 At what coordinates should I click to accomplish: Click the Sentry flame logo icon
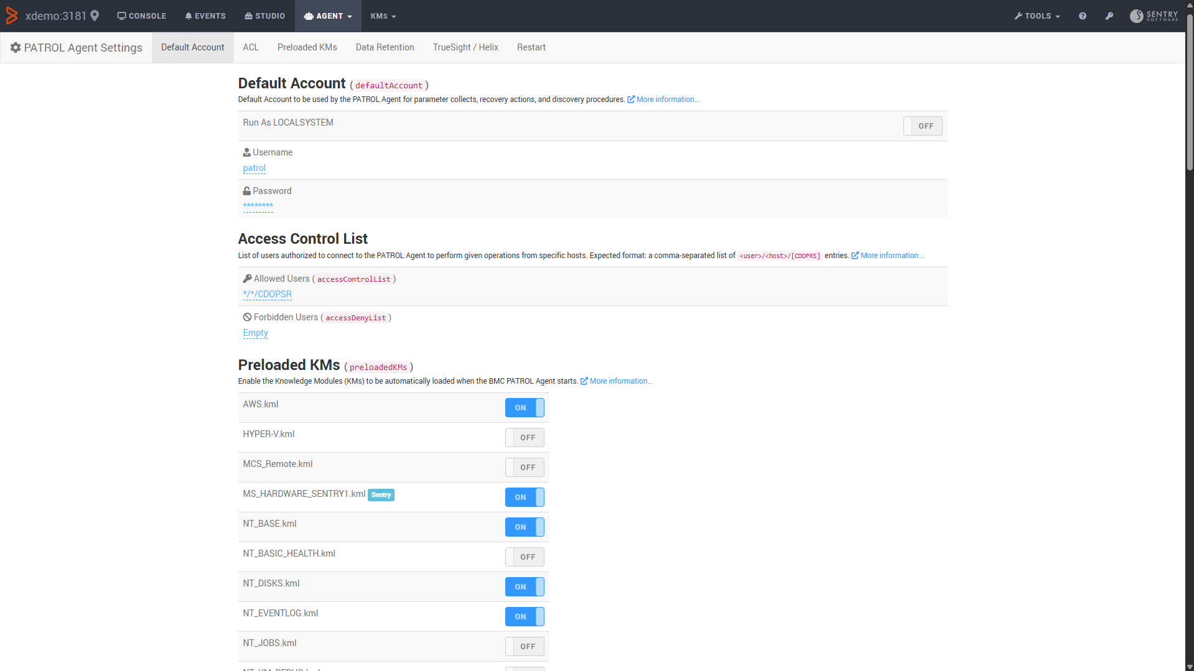point(11,16)
